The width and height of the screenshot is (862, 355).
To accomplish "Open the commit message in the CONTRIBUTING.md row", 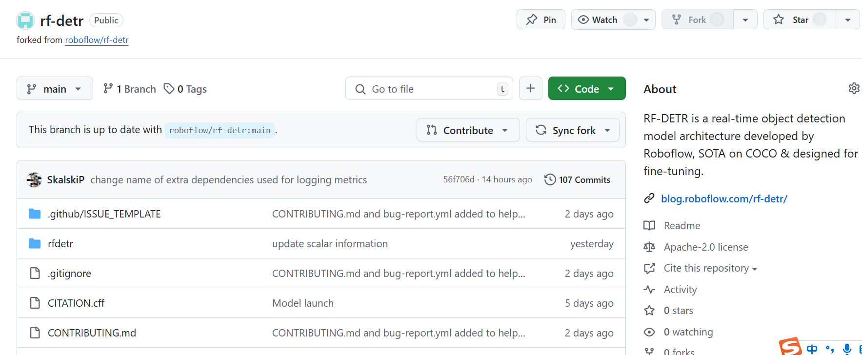I will click(x=399, y=333).
